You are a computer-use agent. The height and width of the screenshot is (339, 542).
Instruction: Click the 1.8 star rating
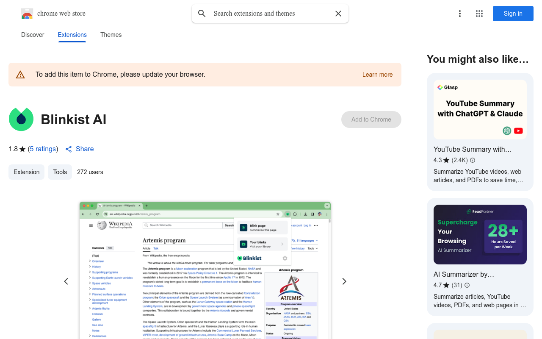[x=17, y=149]
